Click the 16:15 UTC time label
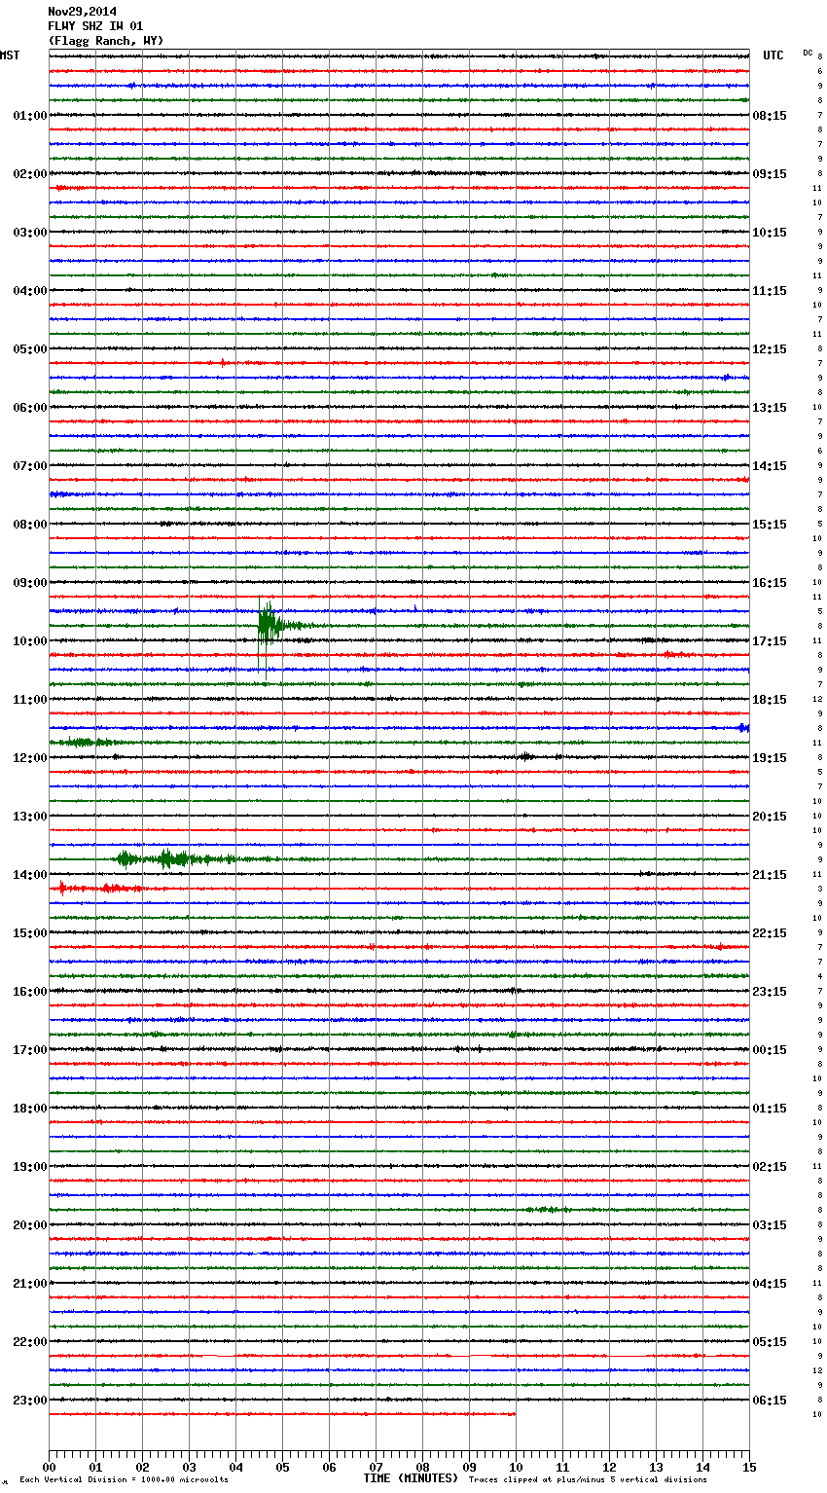 click(770, 583)
